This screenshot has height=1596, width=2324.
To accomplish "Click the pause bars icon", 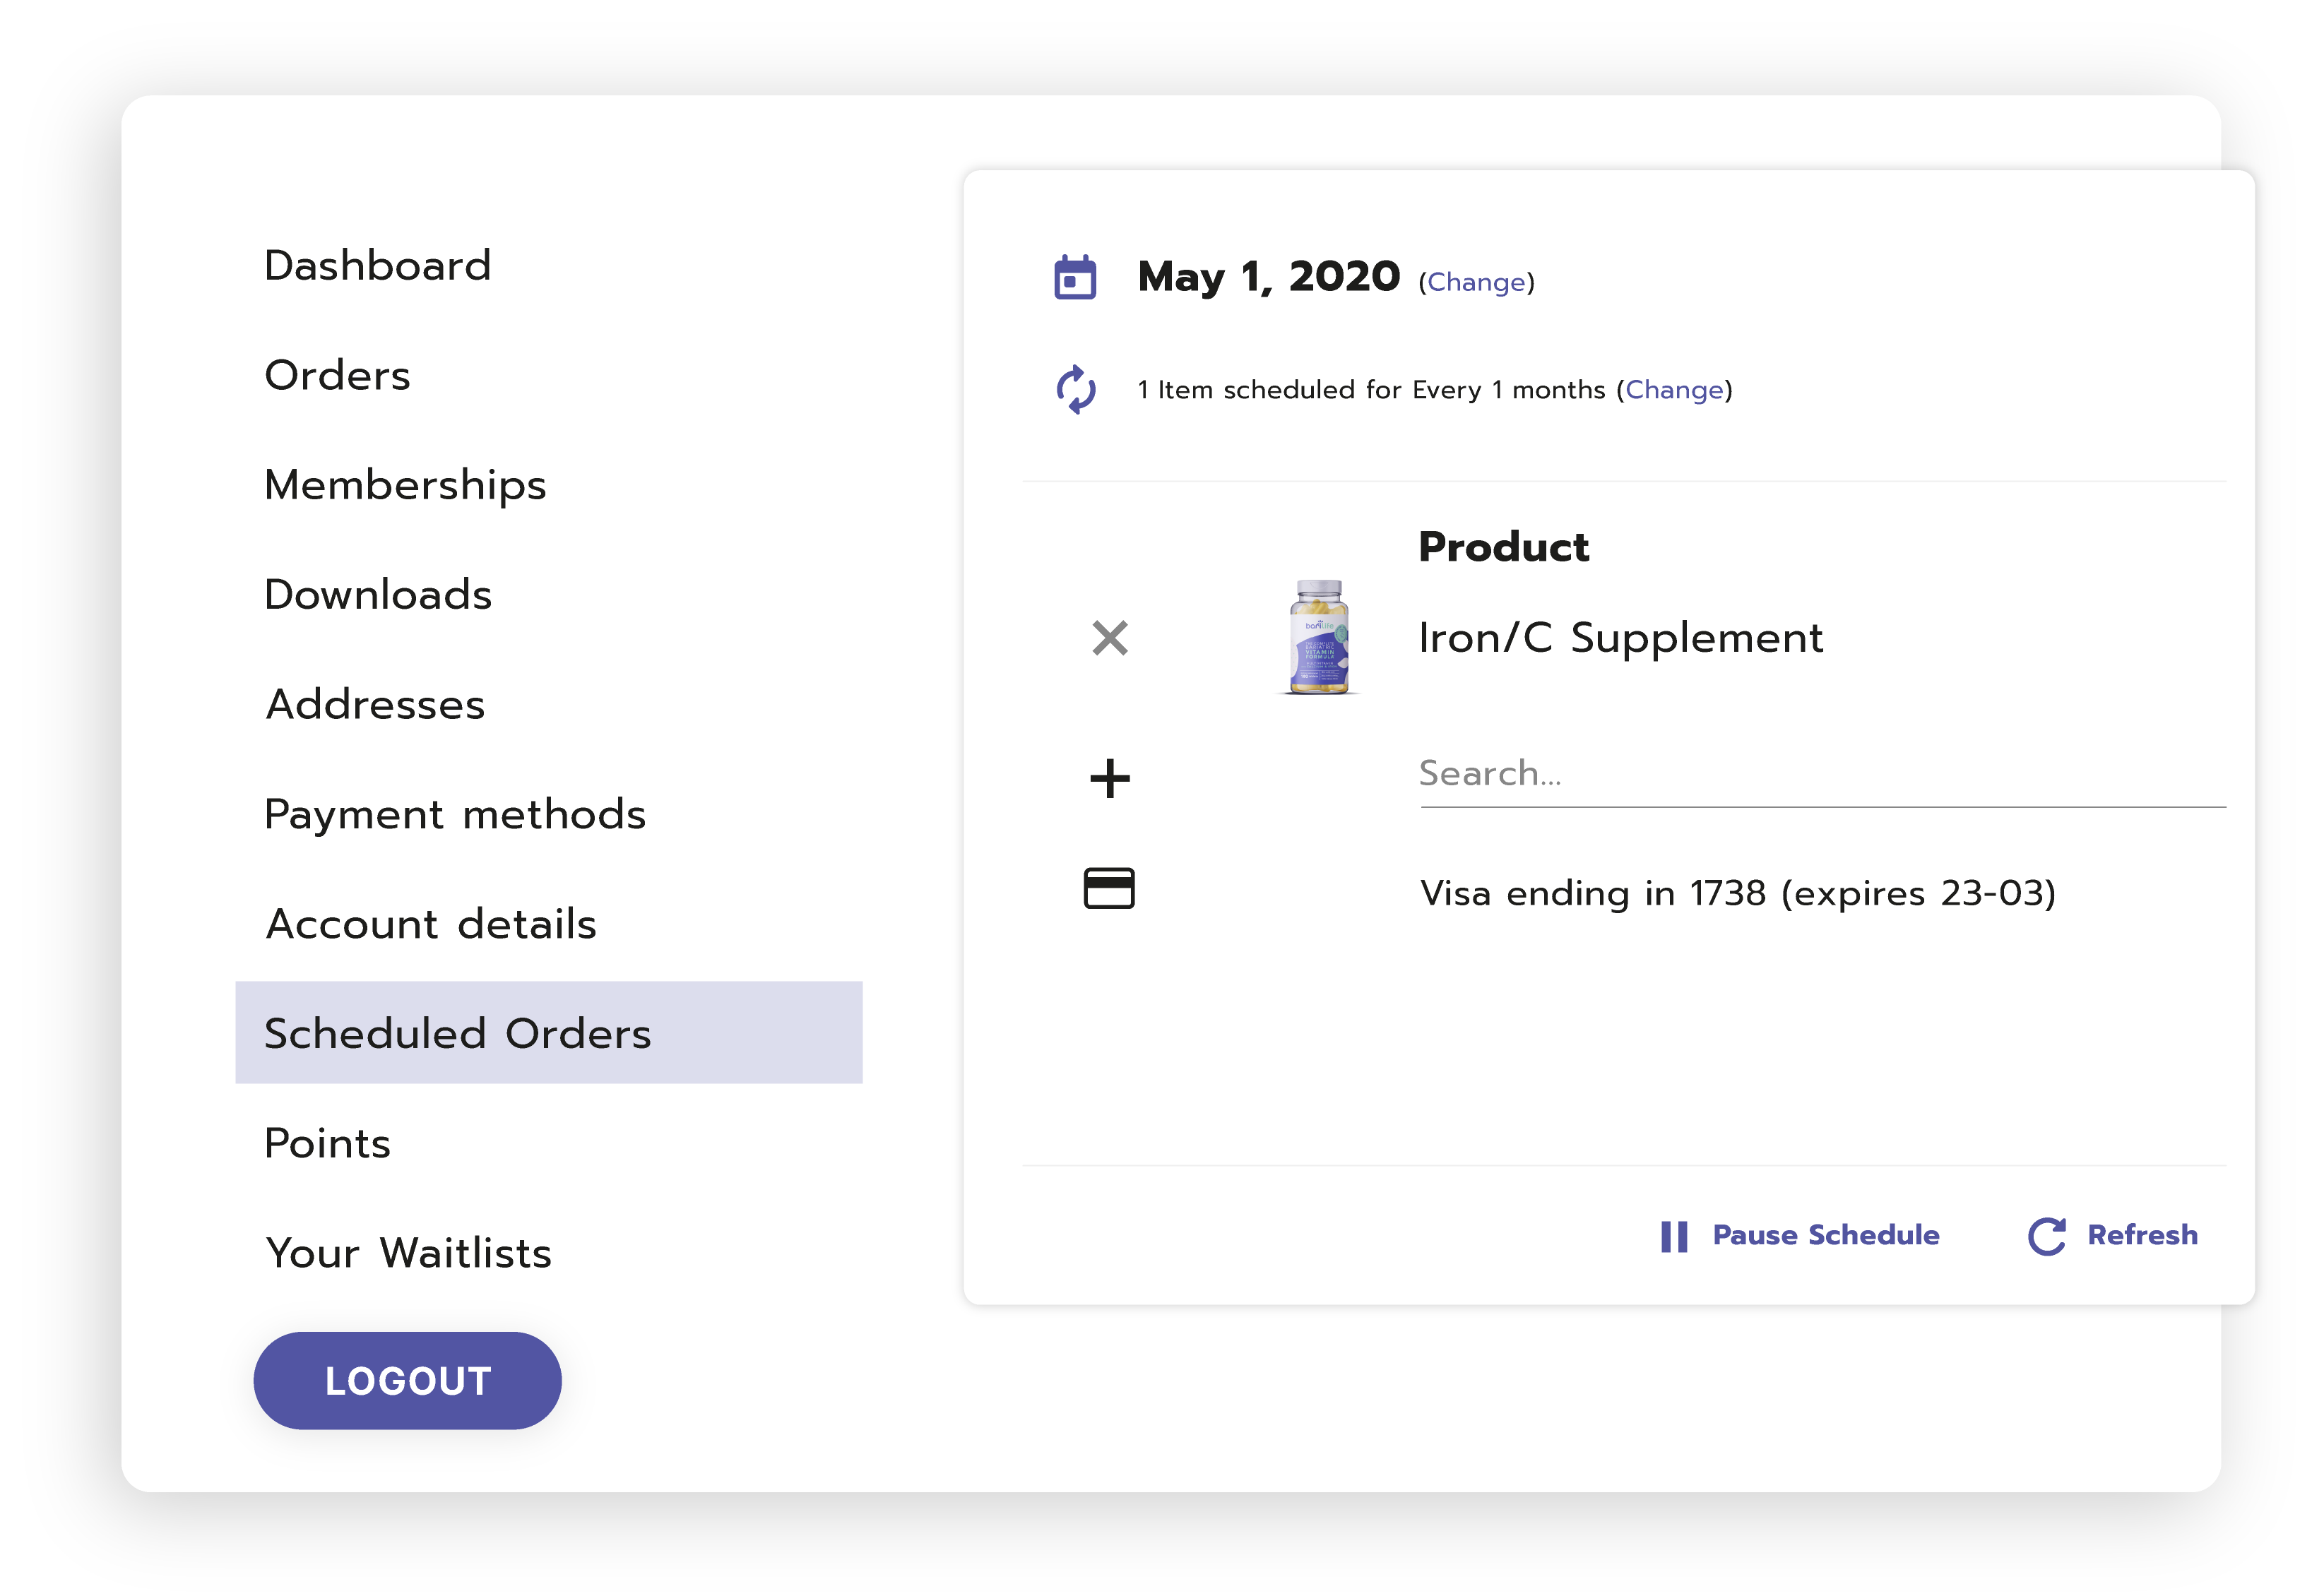I will point(1674,1237).
